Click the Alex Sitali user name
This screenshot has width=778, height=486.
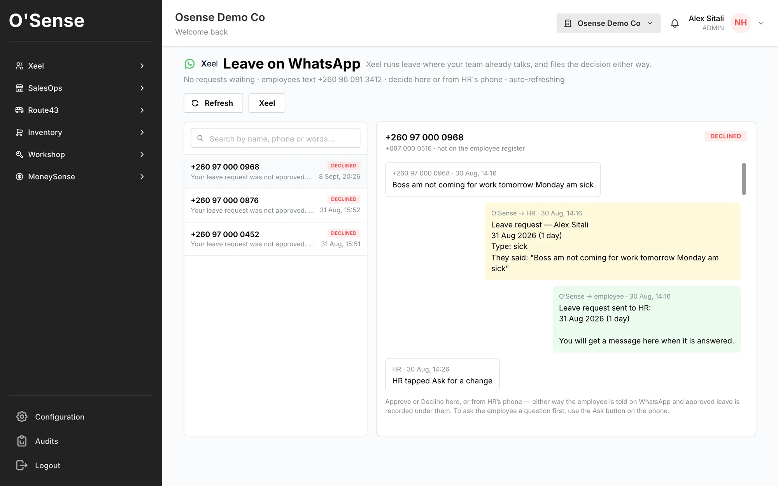point(706,18)
